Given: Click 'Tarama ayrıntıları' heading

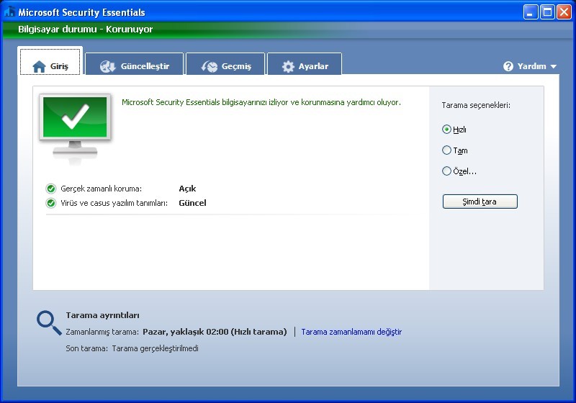Looking at the screenshot, I should (102, 315).
